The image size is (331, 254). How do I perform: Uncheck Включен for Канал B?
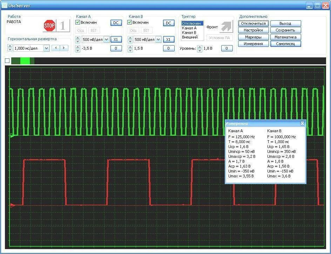pos(130,22)
